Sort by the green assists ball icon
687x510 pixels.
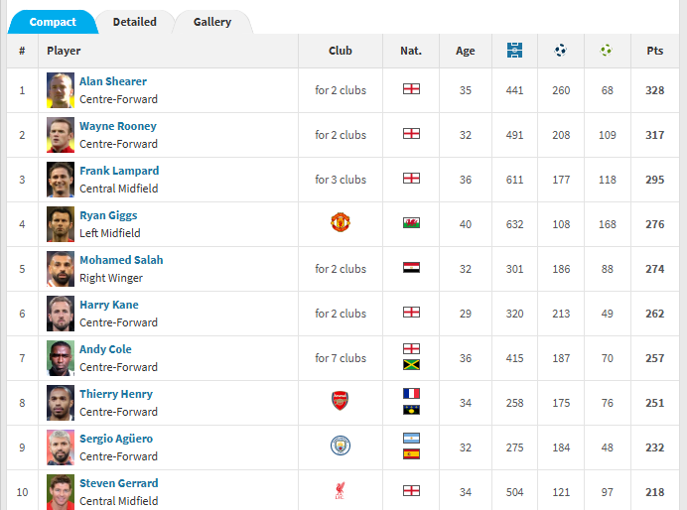[x=607, y=51]
